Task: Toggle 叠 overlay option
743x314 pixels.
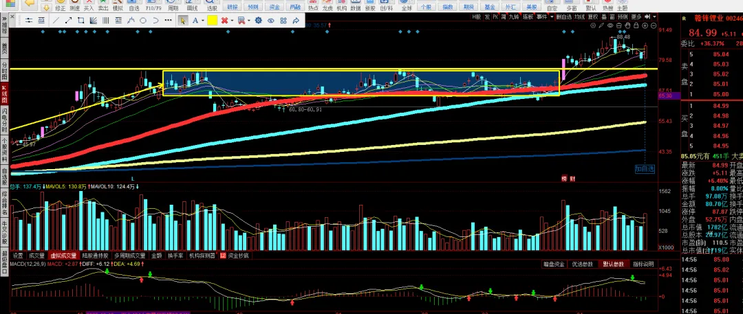Action: (x=604, y=17)
